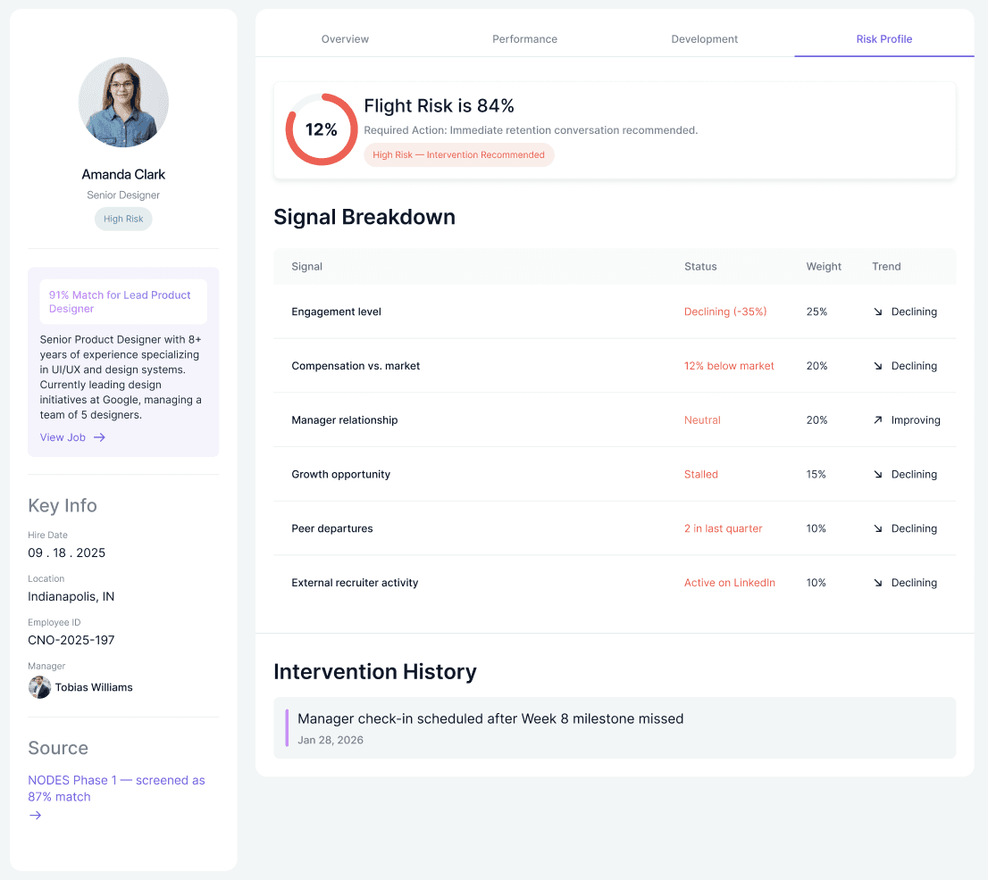
Task: Click Tobias Williams' manager avatar
Action: click(39, 687)
